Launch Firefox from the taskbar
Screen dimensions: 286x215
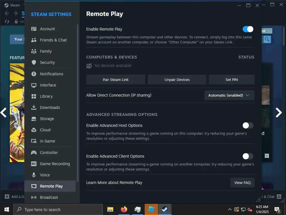tap(124, 209)
